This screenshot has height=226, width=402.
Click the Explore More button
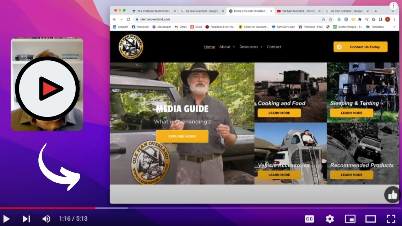click(182, 136)
